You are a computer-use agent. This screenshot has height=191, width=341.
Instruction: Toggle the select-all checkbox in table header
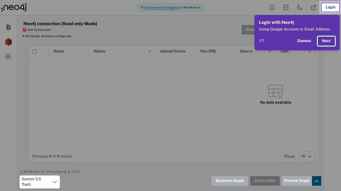[x=34, y=51]
